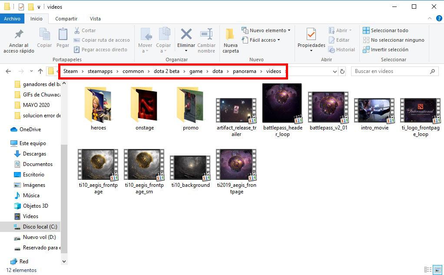This screenshot has width=444, height=275.
Task: Go forward with the right arrow
Action: coord(21,71)
